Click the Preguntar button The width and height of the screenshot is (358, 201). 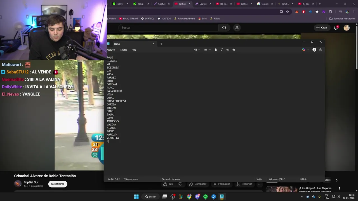tap(222, 184)
